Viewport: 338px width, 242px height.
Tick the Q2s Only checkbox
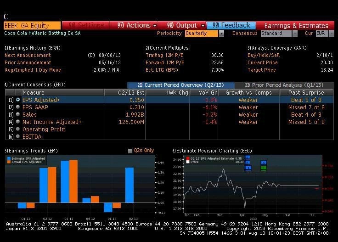130,151
